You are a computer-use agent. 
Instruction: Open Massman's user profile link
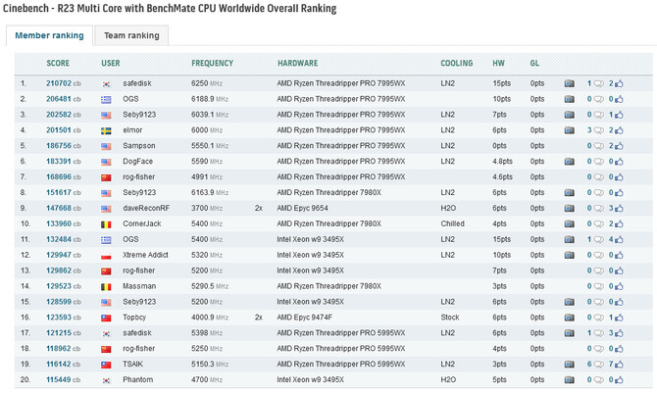tap(139, 286)
